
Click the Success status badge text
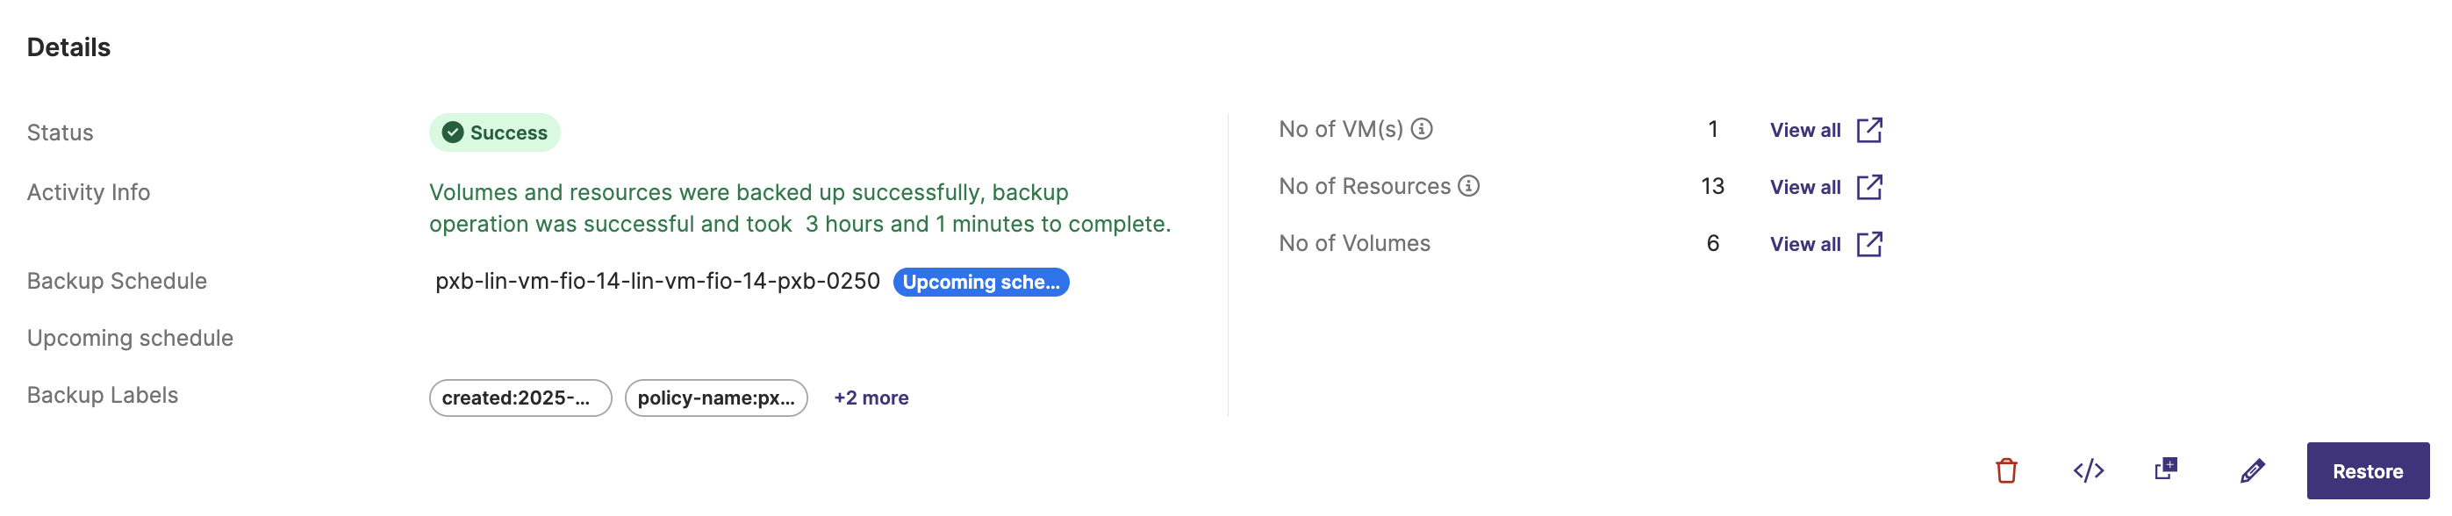click(x=508, y=133)
